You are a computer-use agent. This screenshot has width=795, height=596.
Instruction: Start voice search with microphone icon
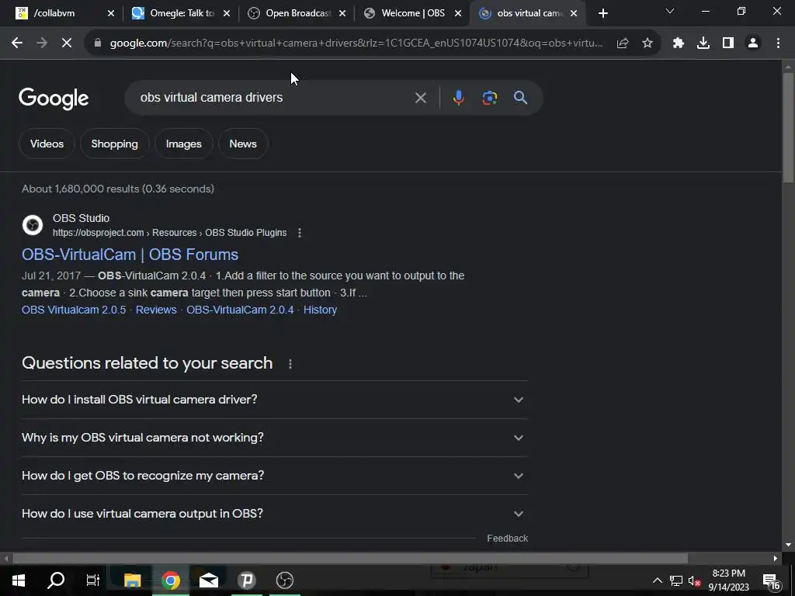(458, 98)
